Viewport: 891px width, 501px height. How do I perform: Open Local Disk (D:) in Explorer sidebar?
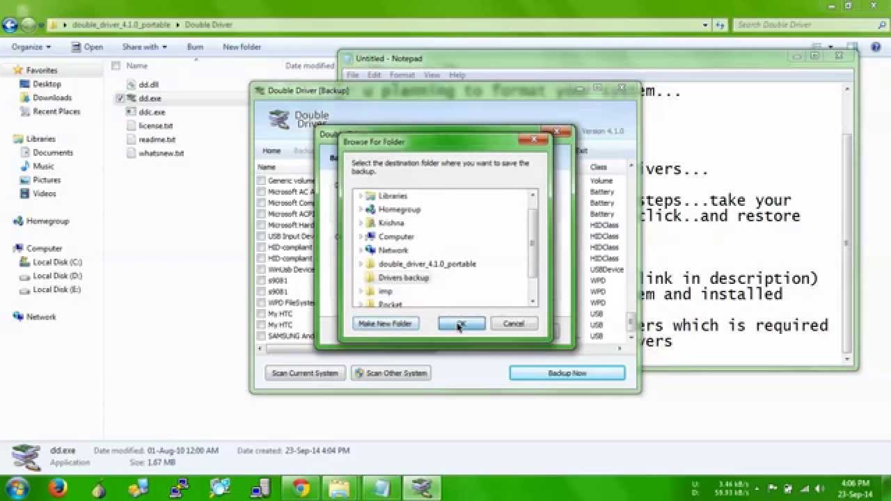(57, 276)
